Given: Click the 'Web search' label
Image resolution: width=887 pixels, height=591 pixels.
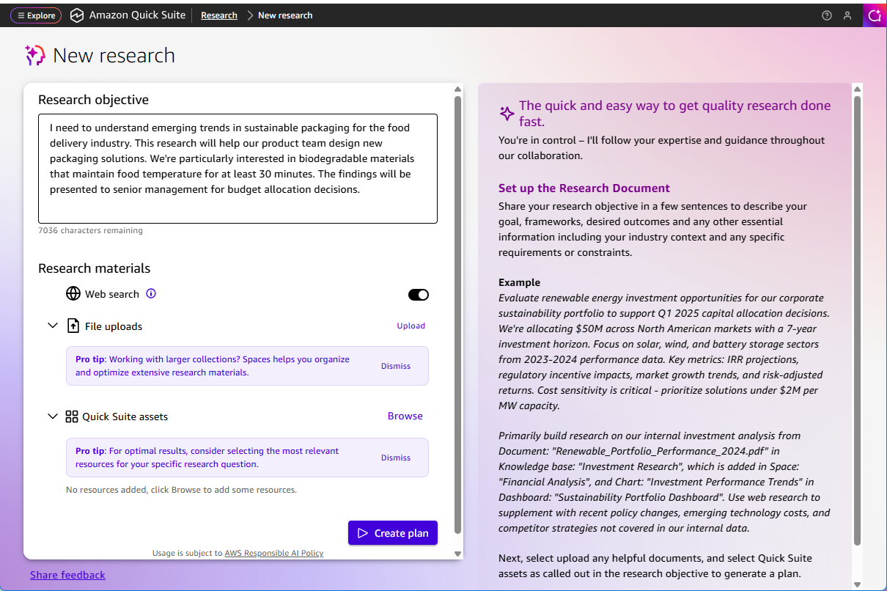Looking at the screenshot, I should [x=112, y=294].
